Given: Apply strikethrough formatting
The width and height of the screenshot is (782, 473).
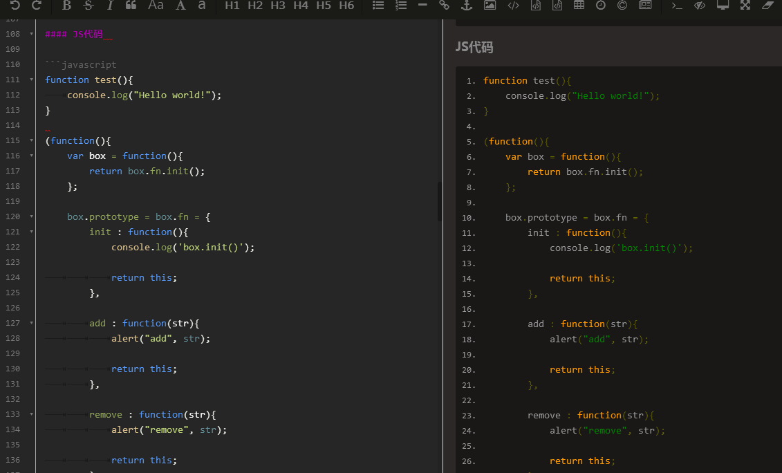Looking at the screenshot, I should point(89,5).
